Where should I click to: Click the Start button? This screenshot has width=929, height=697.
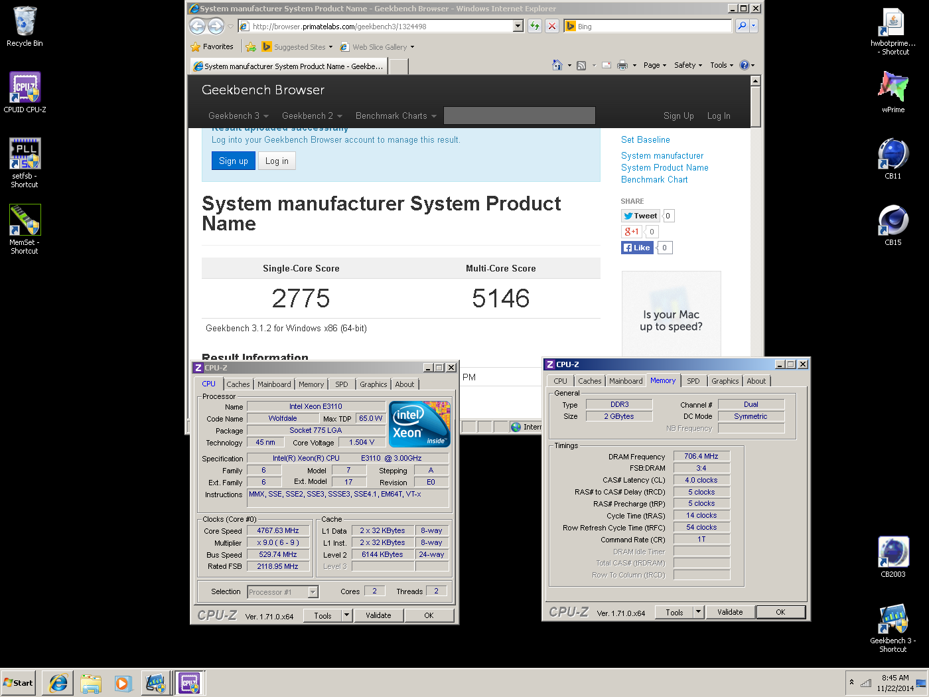[19, 682]
